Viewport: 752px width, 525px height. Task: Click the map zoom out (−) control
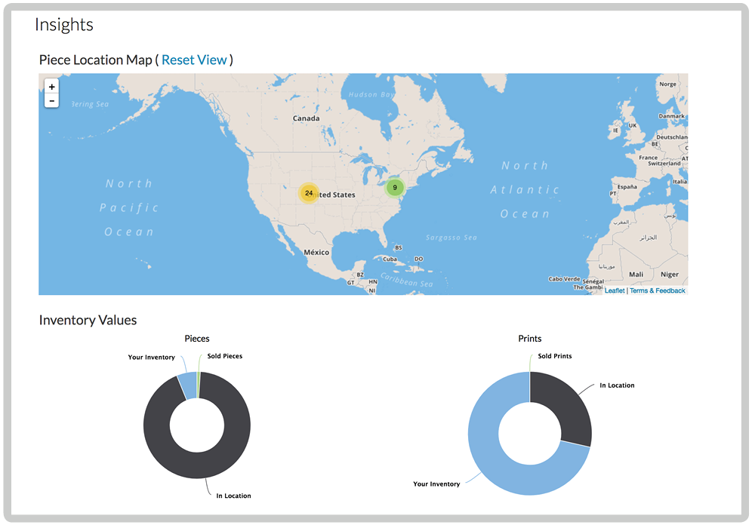[51, 100]
